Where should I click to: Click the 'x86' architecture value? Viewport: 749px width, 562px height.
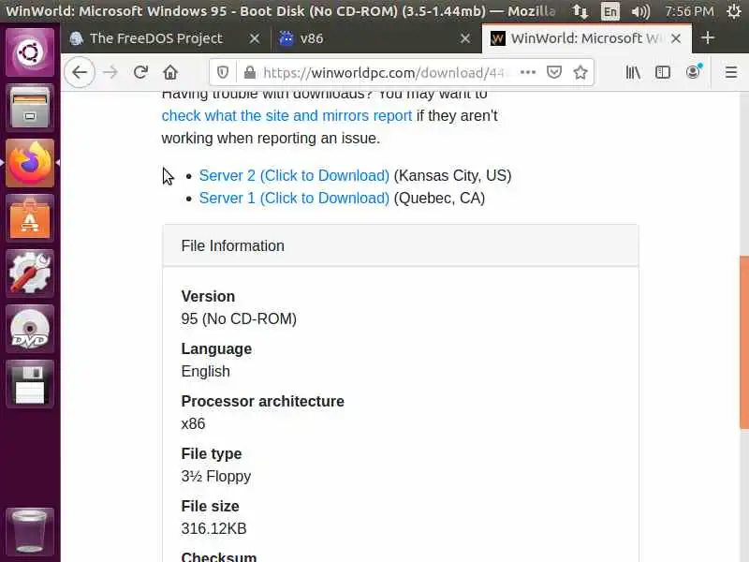(x=193, y=424)
